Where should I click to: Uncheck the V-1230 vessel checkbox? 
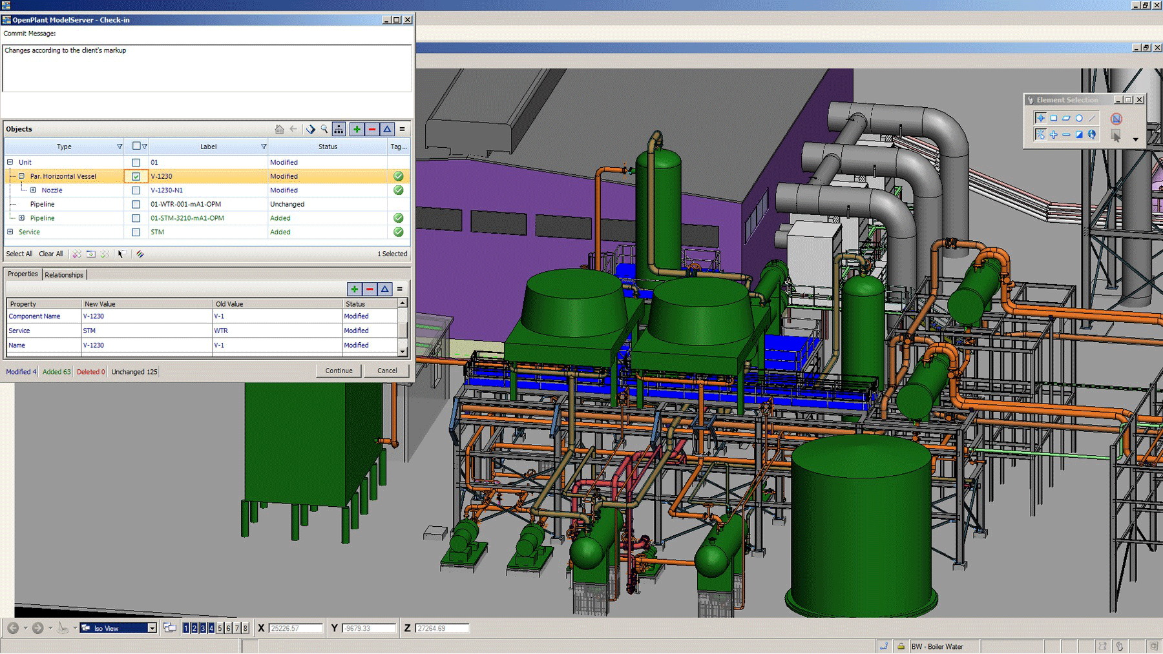pyautogui.click(x=136, y=176)
